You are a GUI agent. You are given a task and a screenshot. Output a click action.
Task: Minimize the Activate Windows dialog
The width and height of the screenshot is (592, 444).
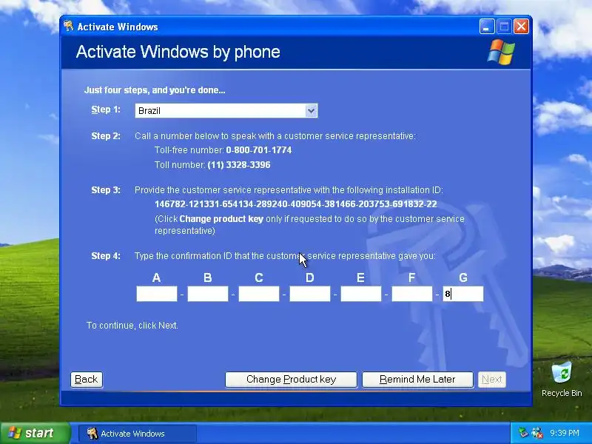(487, 27)
